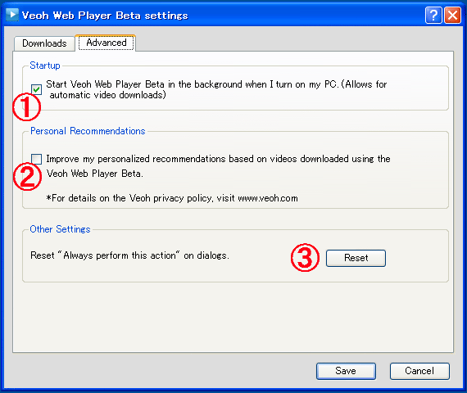This screenshot has width=467, height=393.
Task: Click the red circled number 3 marker
Action: (305, 258)
